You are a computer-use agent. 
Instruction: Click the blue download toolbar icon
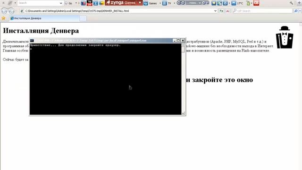pos(96,3)
